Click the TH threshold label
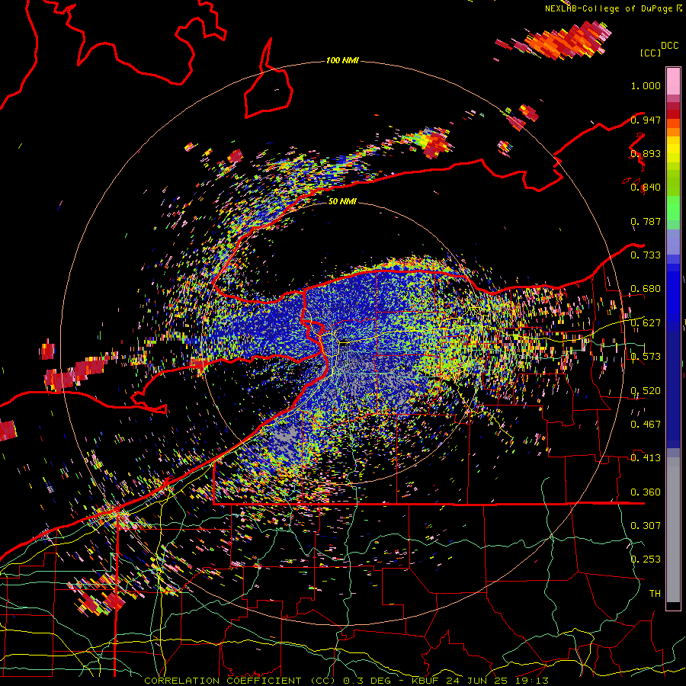This screenshot has height=686, width=686. click(655, 594)
